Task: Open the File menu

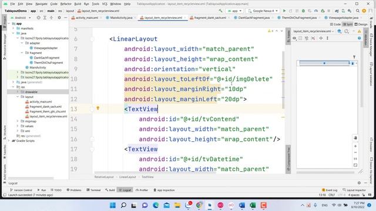Action: point(12,4)
